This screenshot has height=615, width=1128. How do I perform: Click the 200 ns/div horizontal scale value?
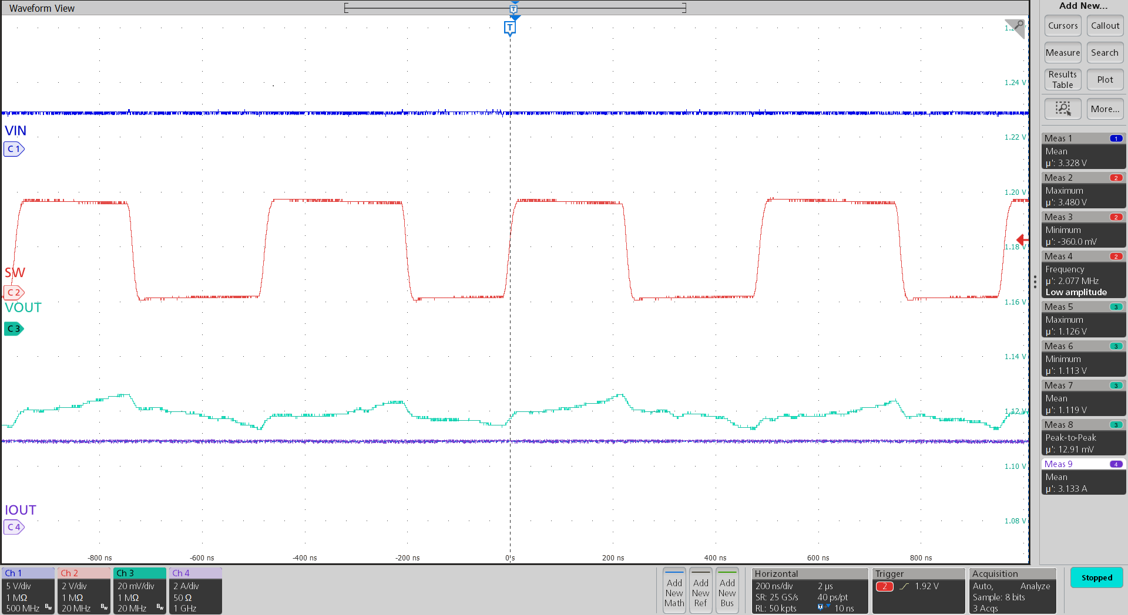(774, 586)
